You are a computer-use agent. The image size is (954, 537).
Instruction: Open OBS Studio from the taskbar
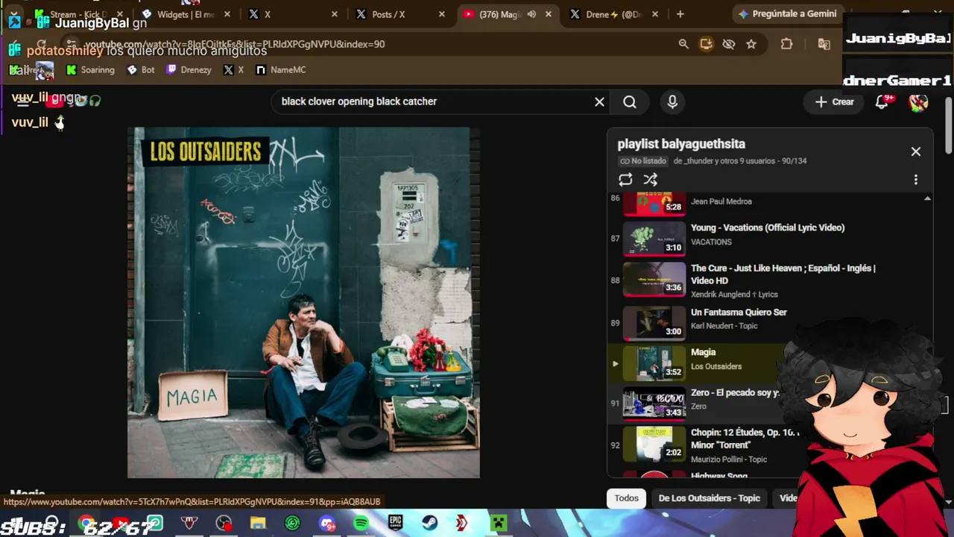[x=224, y=524]
